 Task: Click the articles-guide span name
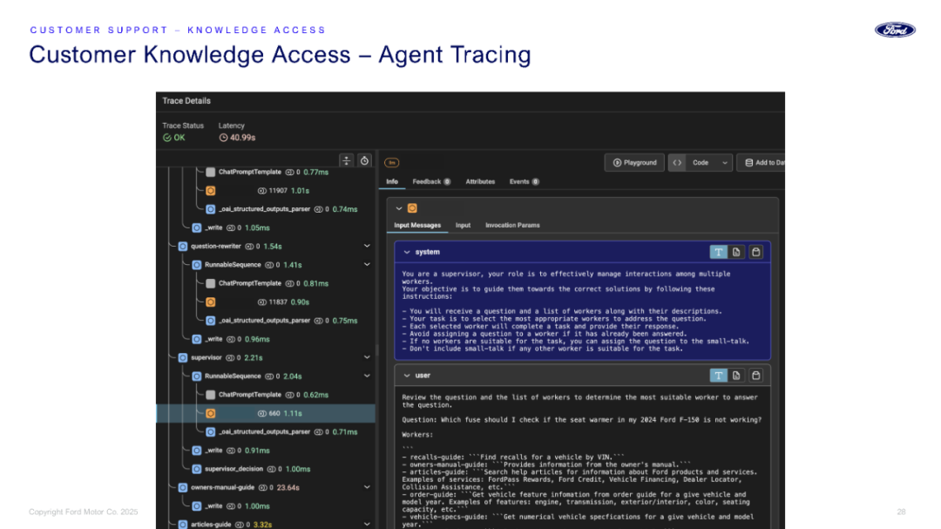[211, 525]
